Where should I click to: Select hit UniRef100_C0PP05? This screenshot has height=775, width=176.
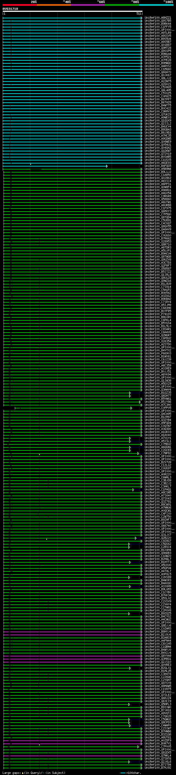[158, 408]
